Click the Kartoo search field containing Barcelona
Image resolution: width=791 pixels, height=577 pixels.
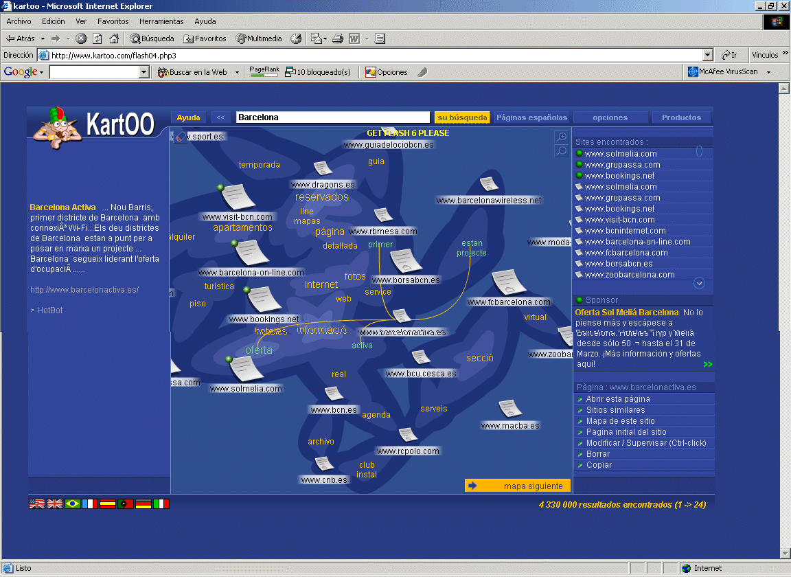pyautogui.click(x=333, y=117)
